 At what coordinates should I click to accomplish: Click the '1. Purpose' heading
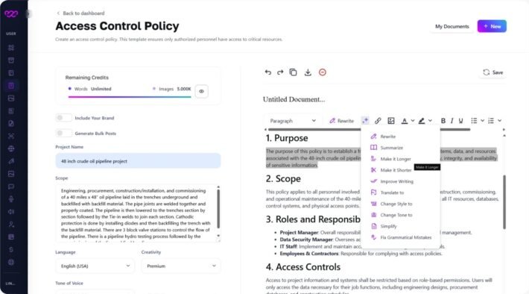pos(287,138)
